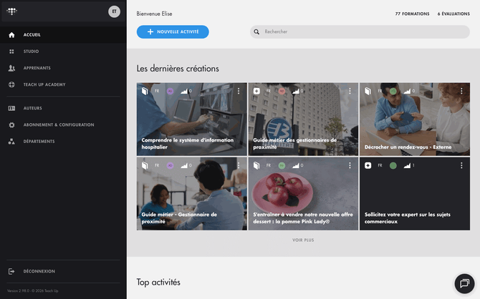Click stats chart icon on hospitalier card
Image resolution: width=480 pixels, height=299 pixels.
(184, 91)
